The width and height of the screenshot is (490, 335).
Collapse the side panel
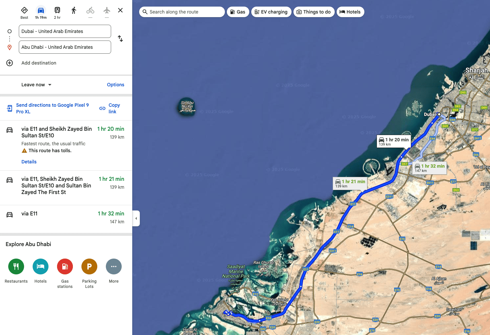click(136, 218)
